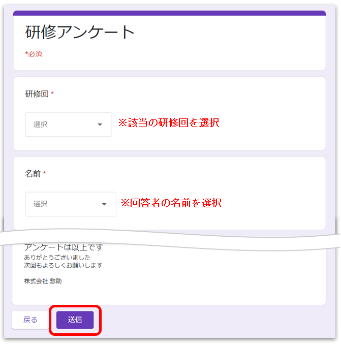The height and width of the screenshot is (347, 341).
Task: Open the 研修回 selection dropdown
Action: click(69, 124)
